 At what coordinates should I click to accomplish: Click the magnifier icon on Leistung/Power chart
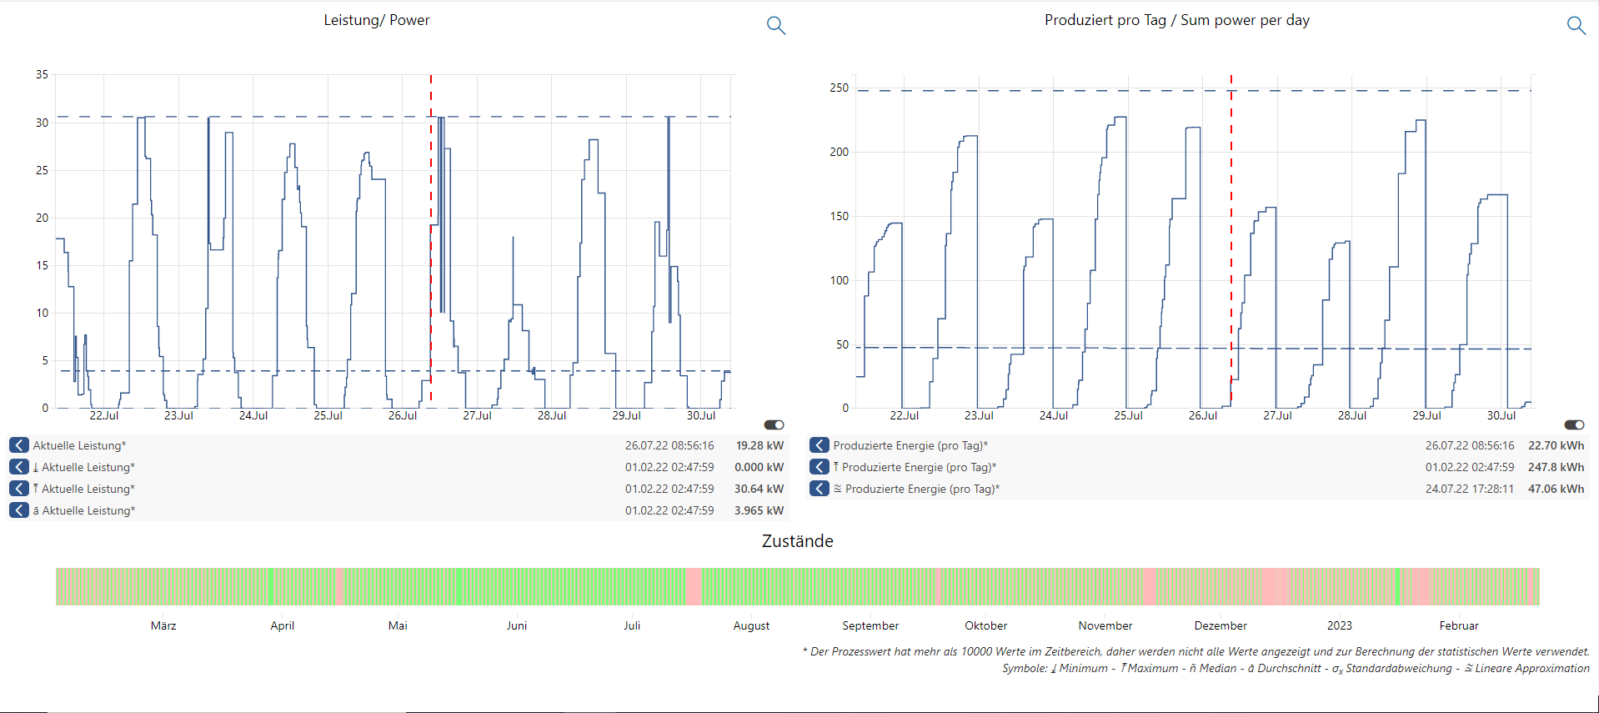coord(775,26)
